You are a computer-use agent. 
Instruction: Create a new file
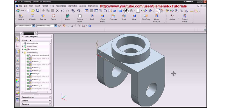pyautogui.click(x=29, y=11)
